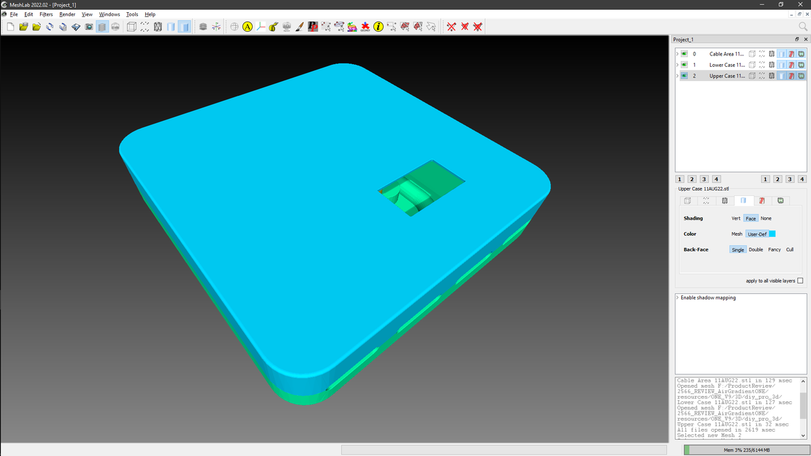The image size is (811, 456).
Task: Toggle the highlighted fill render button in toolbar
Action: coord(184,27)
